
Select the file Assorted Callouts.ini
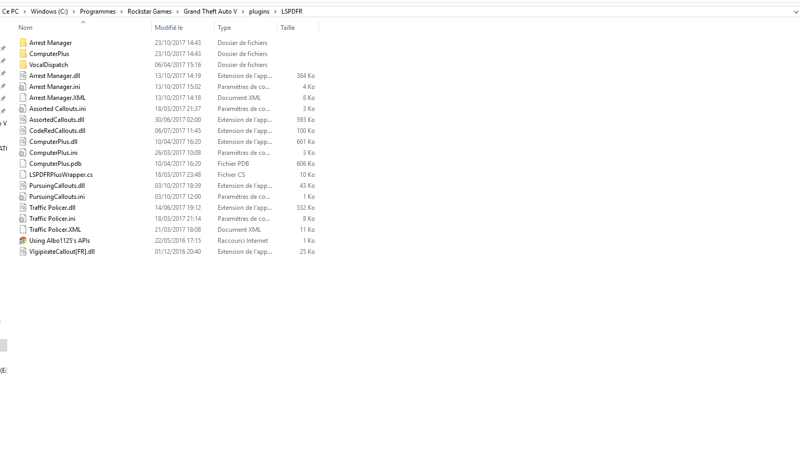coord(58,109)
